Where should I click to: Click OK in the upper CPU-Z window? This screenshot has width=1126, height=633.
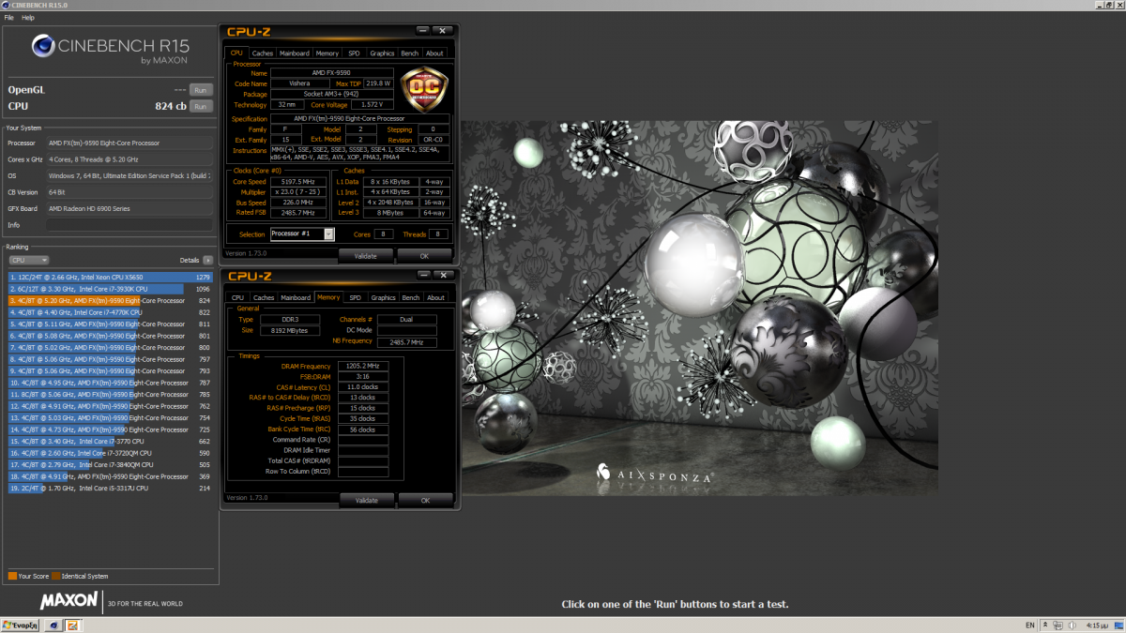424,255
